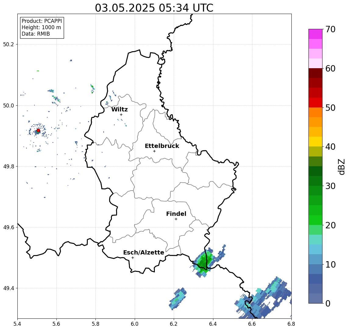Click the colorbar tick label 40
349x330 pixels.
(x=330, y=147)
